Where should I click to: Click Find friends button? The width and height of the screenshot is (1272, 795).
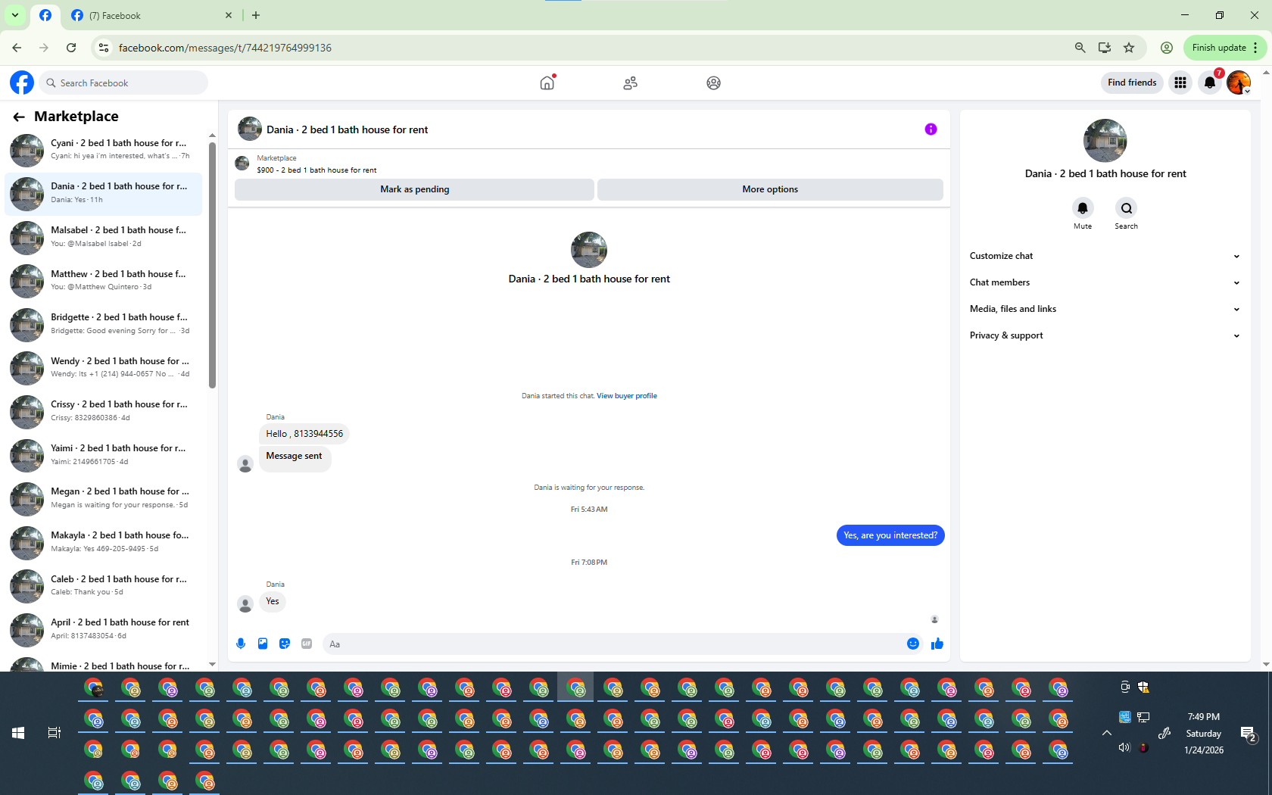click(x=1132, y=83)
